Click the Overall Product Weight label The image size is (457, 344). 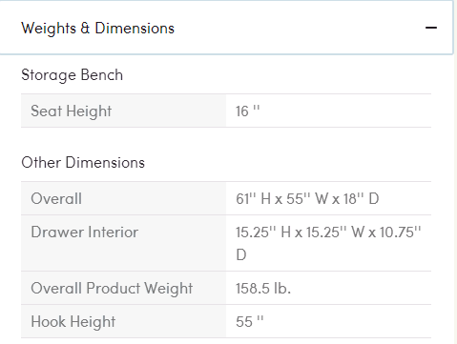coord(112,289)
